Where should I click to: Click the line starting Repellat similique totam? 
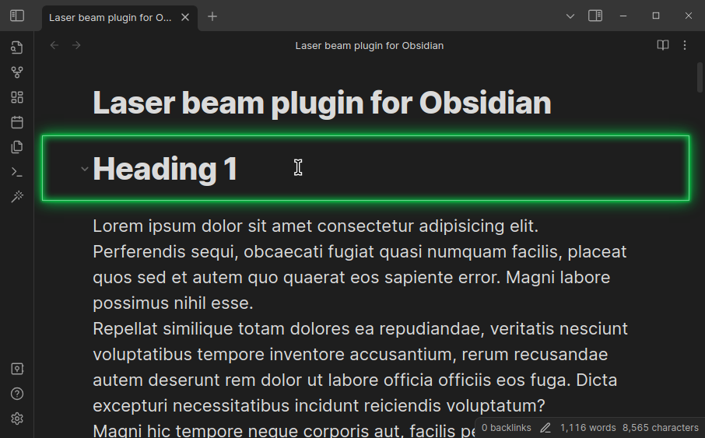360,329
